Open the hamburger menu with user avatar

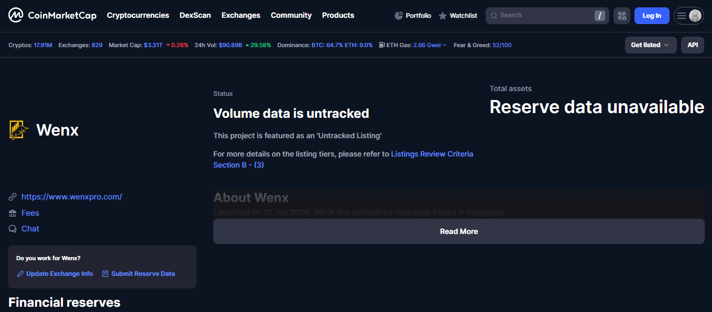tap(688, 15)
